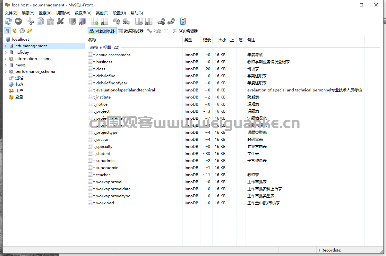Click the Add Field gray grid icon

[139, 21]
